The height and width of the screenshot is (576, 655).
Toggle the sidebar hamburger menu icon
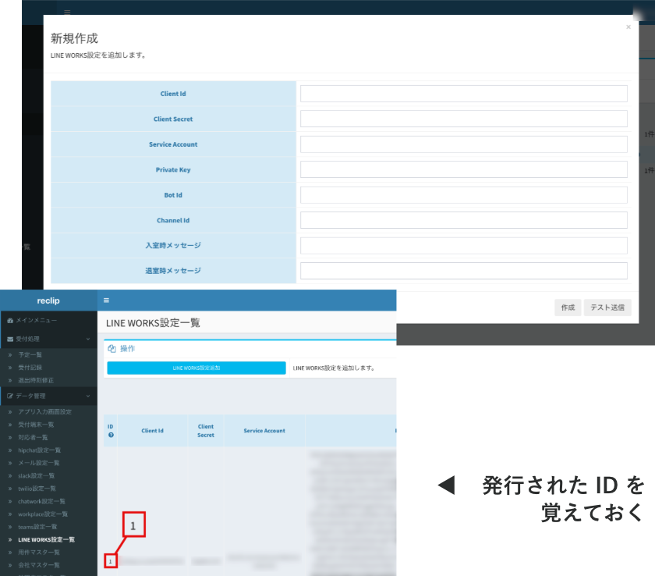[x=107, y=300]
